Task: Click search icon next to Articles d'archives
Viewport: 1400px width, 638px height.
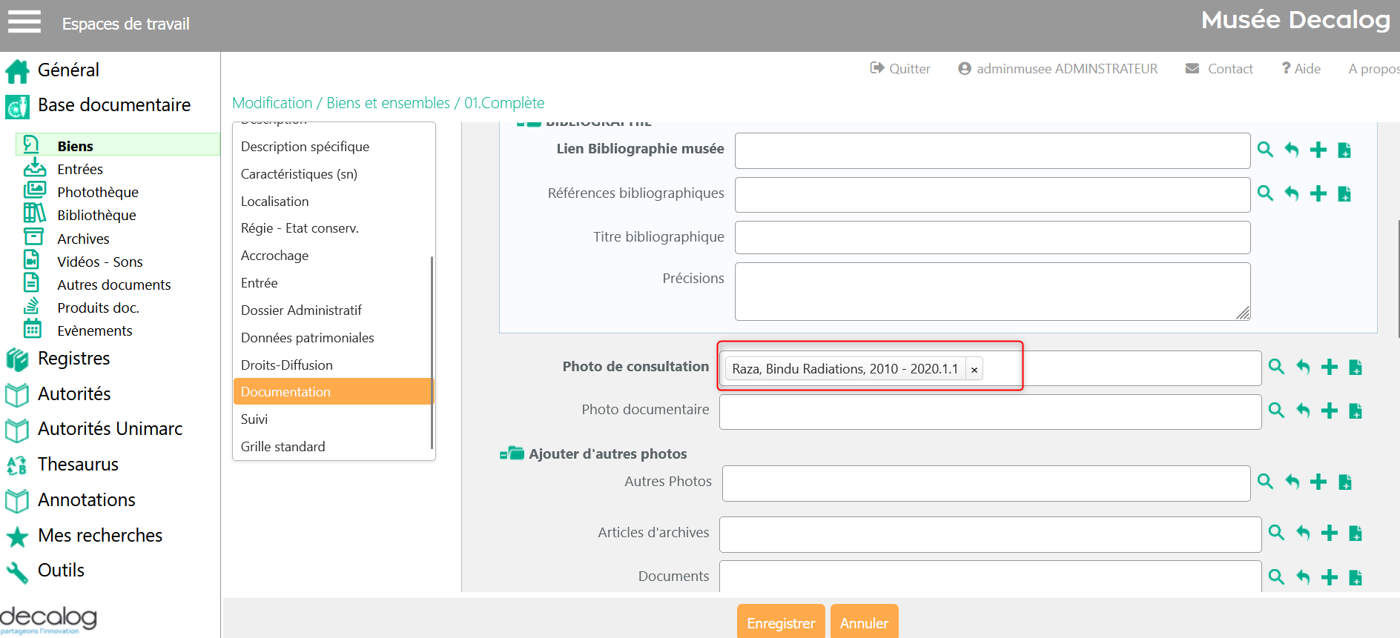Action: click(1276, 533)
